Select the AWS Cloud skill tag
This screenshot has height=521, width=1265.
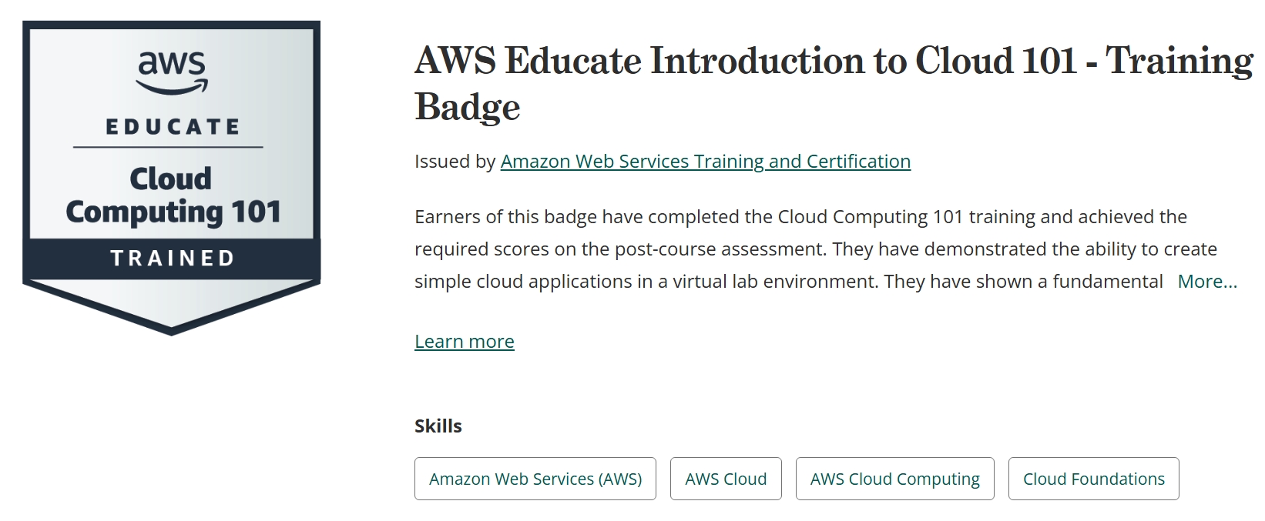click(x=725, y=479)
